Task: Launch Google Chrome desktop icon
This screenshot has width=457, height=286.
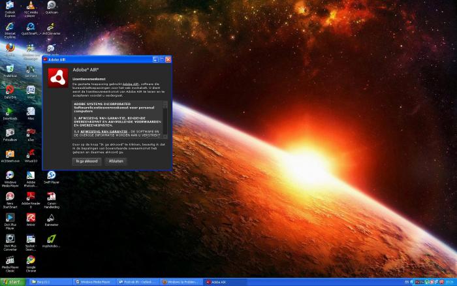Action: point(31,264)
